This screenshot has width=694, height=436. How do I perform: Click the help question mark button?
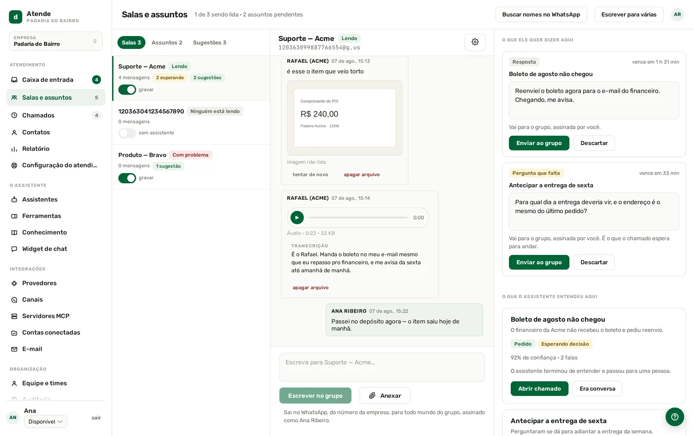(674, 417)
